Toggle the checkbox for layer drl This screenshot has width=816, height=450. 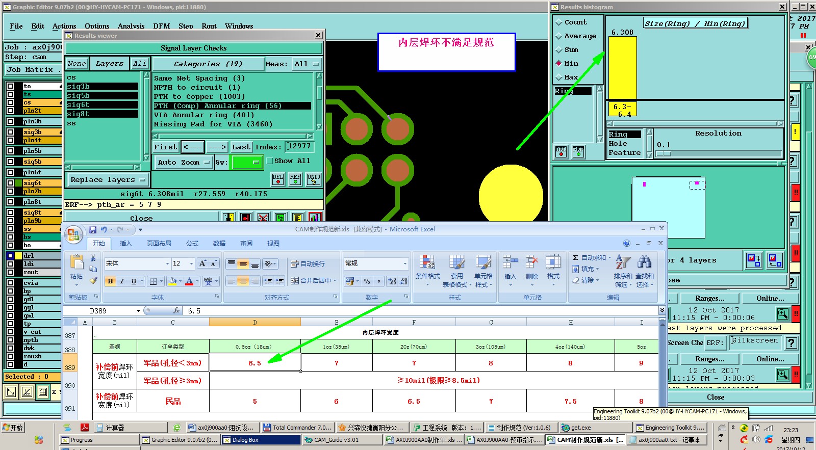(x=10, y=256)
